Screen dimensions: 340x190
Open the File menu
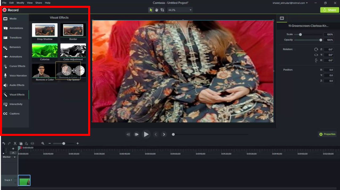pyautogui.click(x=4, y=3)
